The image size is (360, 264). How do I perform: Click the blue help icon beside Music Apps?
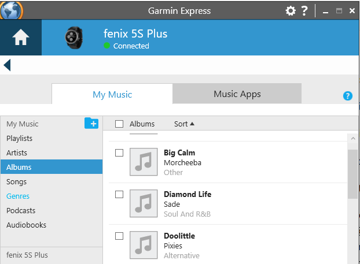point(348,96)
